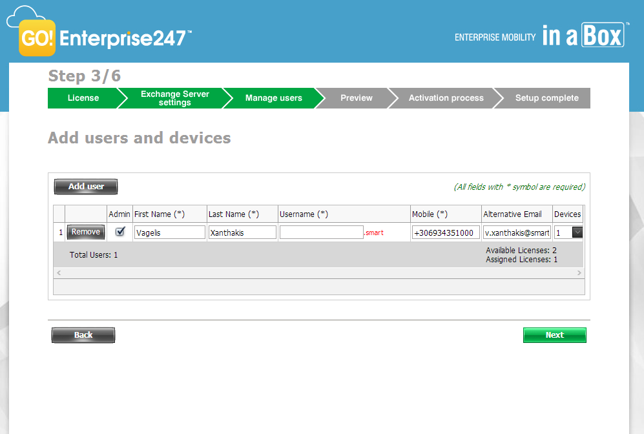
Task: Proceed with the green Next button
Action: (x=554, y=335)
